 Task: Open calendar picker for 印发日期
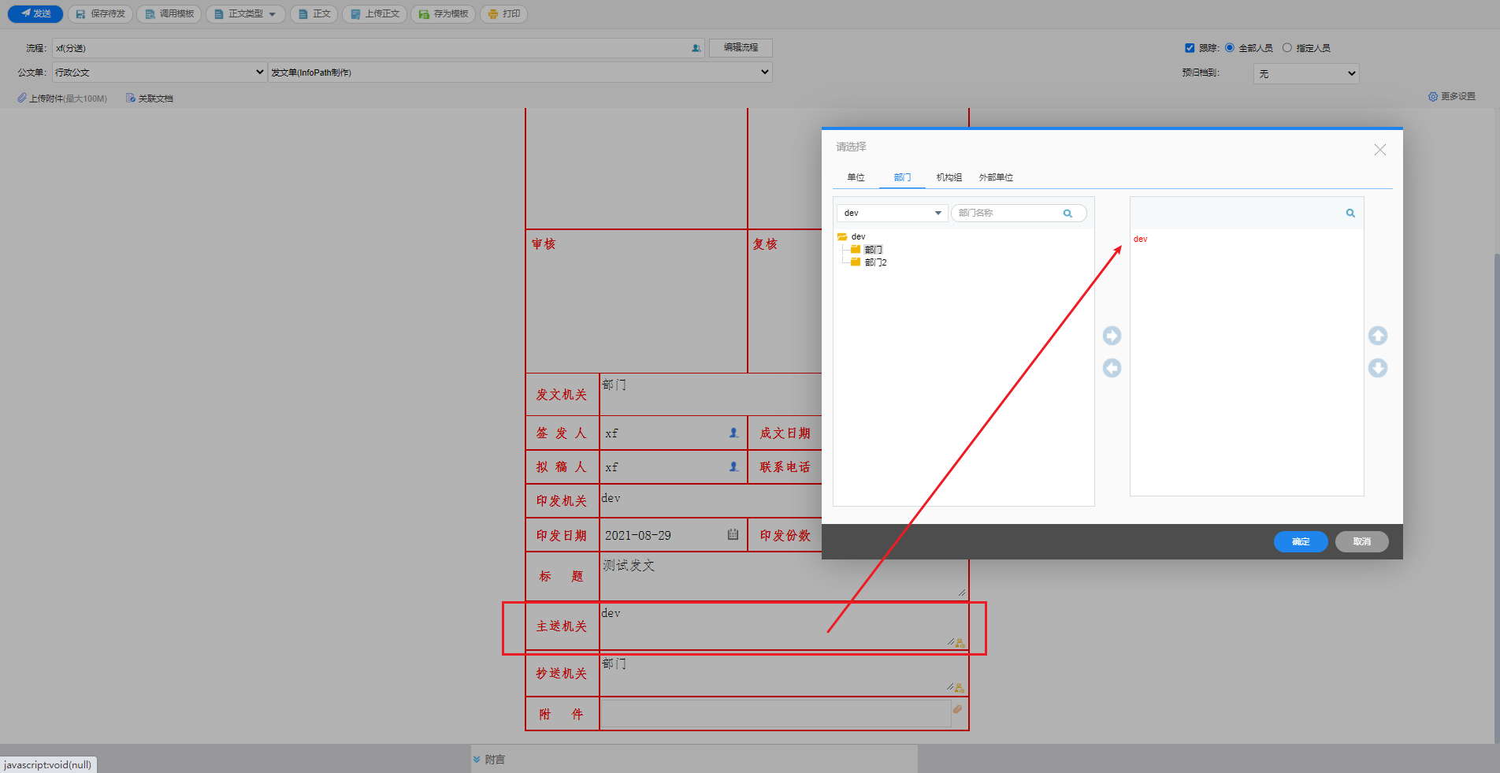733,535
